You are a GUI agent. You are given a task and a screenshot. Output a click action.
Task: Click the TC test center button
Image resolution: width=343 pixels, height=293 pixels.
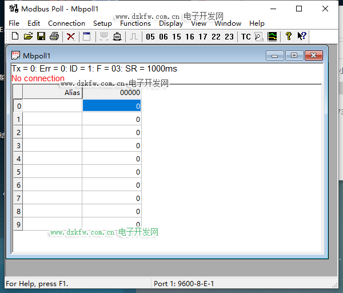click(246, 37)
